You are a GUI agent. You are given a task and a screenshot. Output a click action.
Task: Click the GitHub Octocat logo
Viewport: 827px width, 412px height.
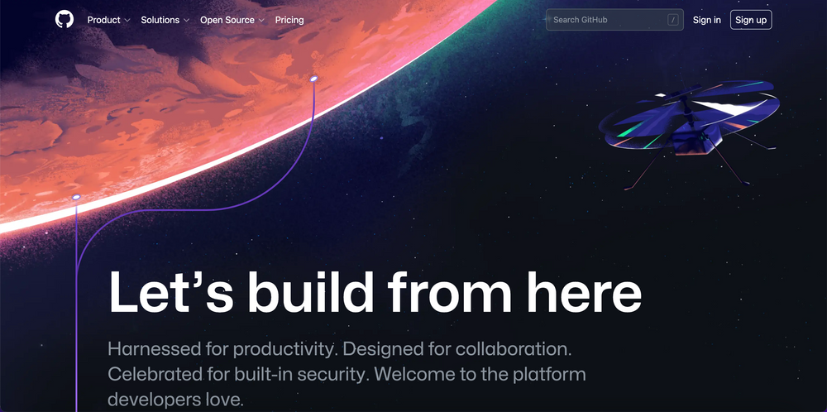pyautogui.click(x=65, y=20)
